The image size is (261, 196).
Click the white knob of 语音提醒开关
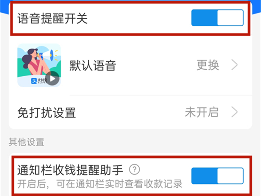(231, 18)
